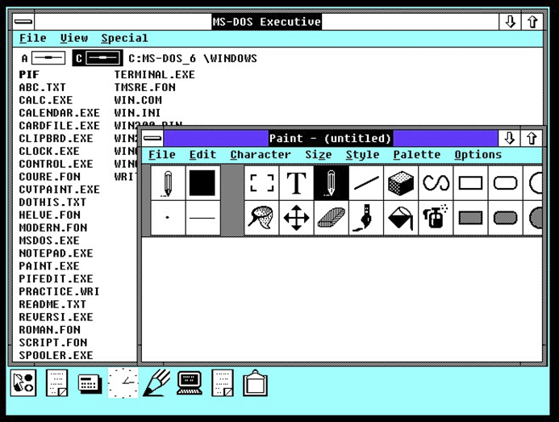Select the rectangular selection tool
This screenshot has width=559, height=422.
click(261, 183)
